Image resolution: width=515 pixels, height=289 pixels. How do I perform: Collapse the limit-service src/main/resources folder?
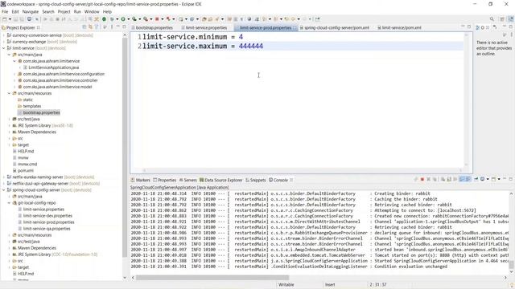pos(9,93)
